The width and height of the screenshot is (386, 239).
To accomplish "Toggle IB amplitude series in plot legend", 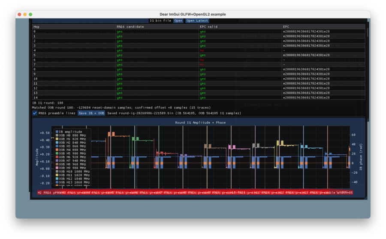I will (x=69, y=132).
